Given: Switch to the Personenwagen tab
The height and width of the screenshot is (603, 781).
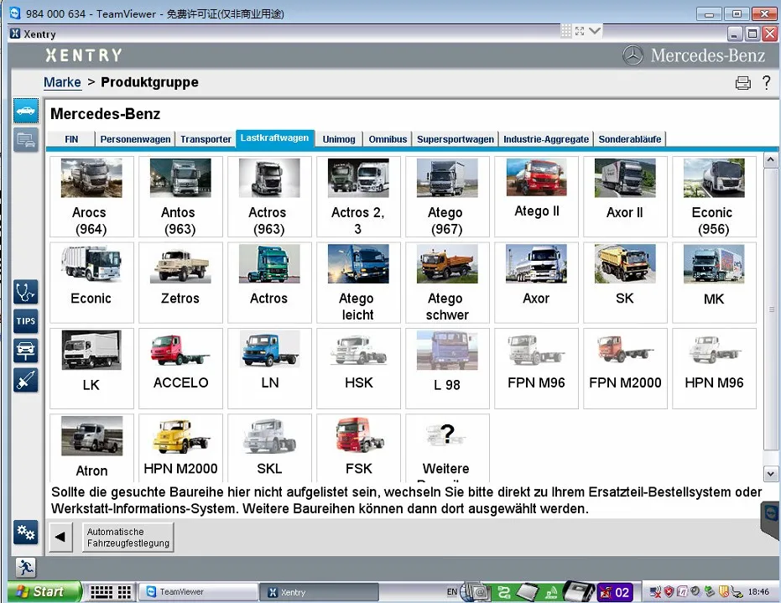Looking at the screenshot, I should click(135, 139).
